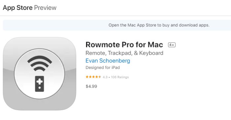Click the Rowmote Pro app icon
231x120 pixels.
tap(40, 74)
